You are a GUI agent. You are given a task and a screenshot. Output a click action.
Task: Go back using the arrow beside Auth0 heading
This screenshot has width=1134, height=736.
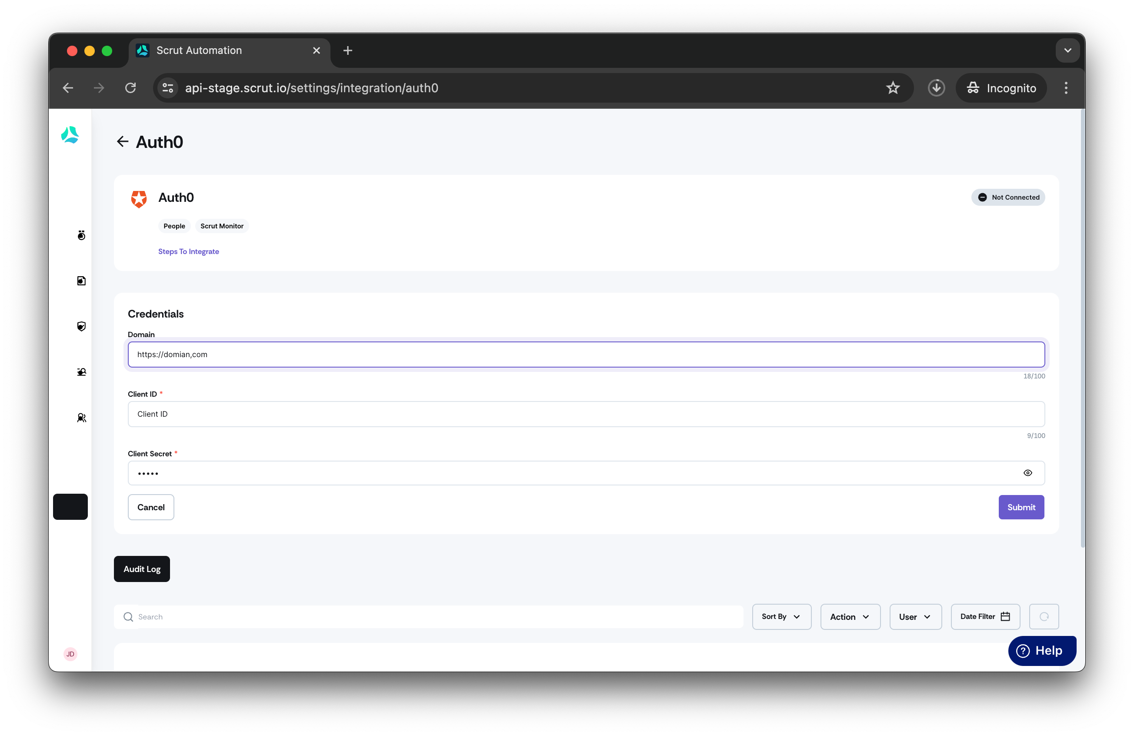coord(123,141)
